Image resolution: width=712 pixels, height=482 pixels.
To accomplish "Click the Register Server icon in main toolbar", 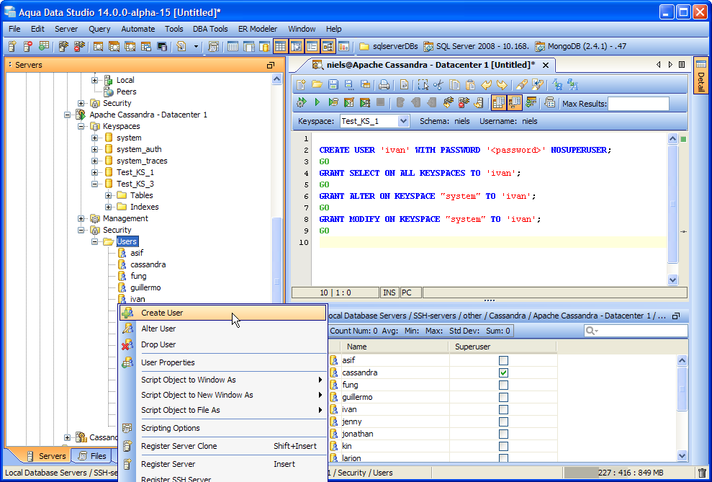I will [x=12, y=47].
